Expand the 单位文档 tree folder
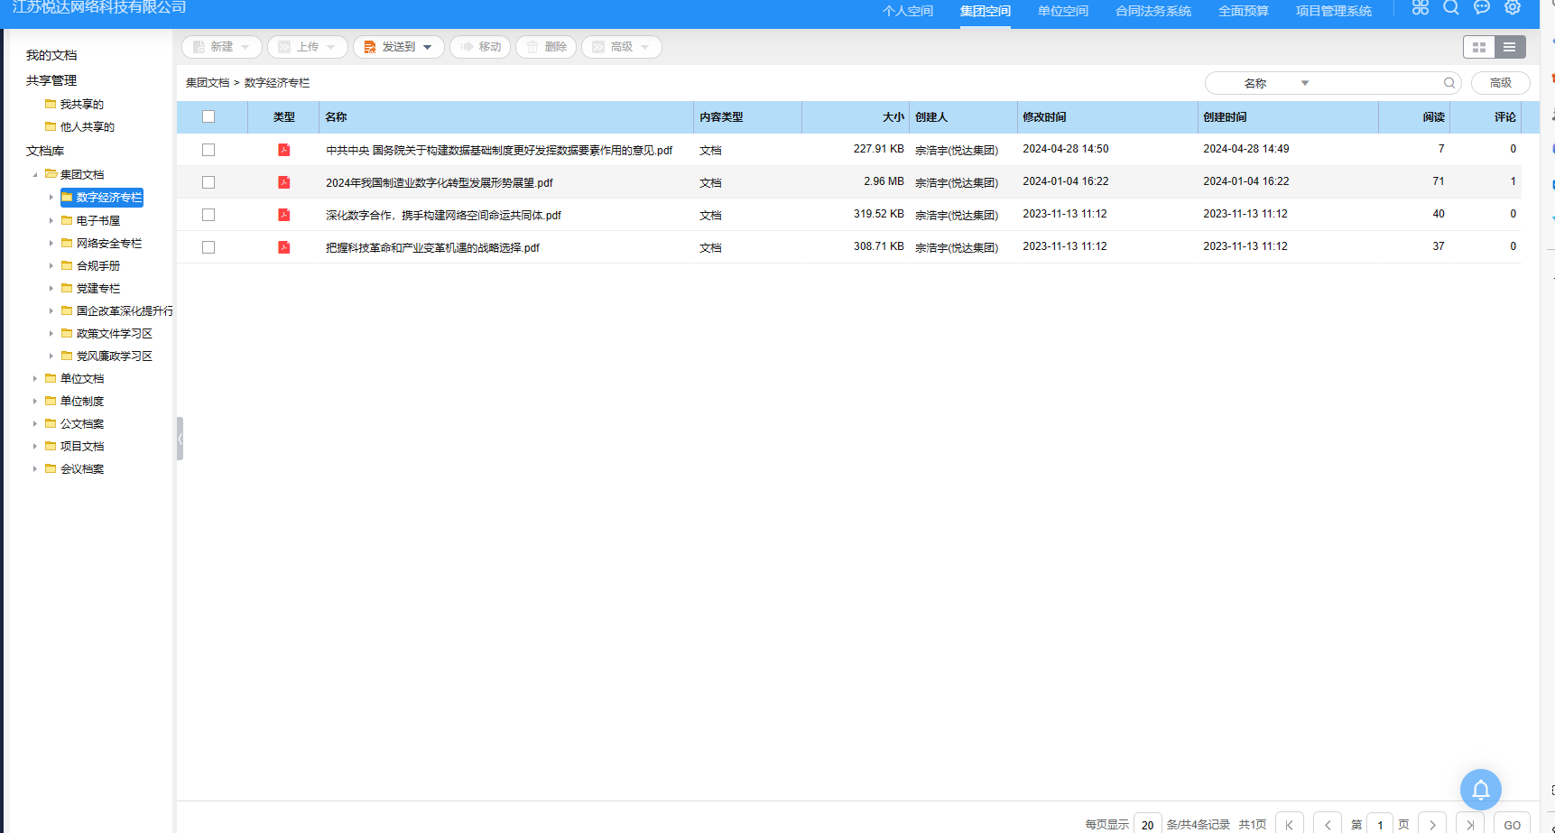 35,379
